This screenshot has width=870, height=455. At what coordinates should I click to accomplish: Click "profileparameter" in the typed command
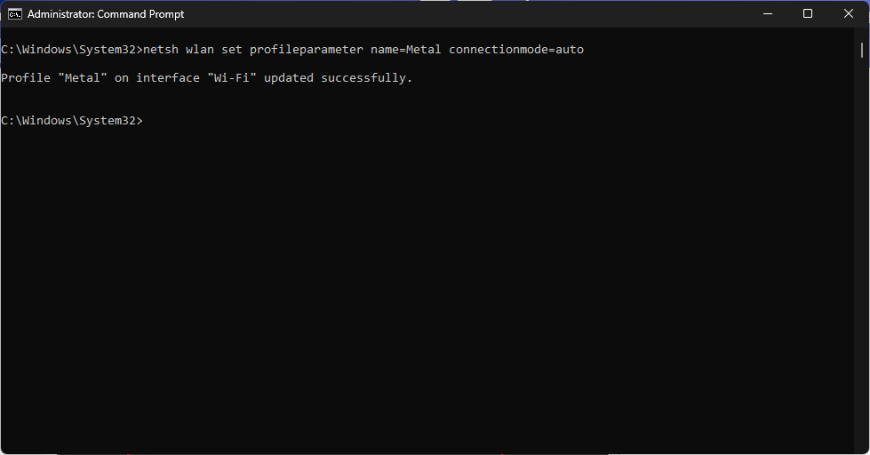click(307, 50)
